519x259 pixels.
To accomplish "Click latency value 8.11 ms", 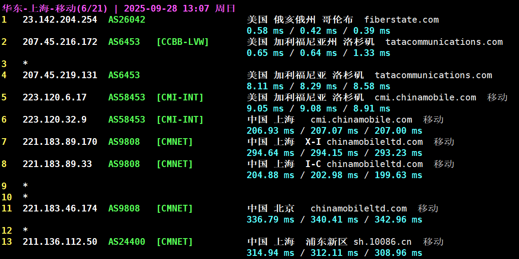I will click(265, 86).
